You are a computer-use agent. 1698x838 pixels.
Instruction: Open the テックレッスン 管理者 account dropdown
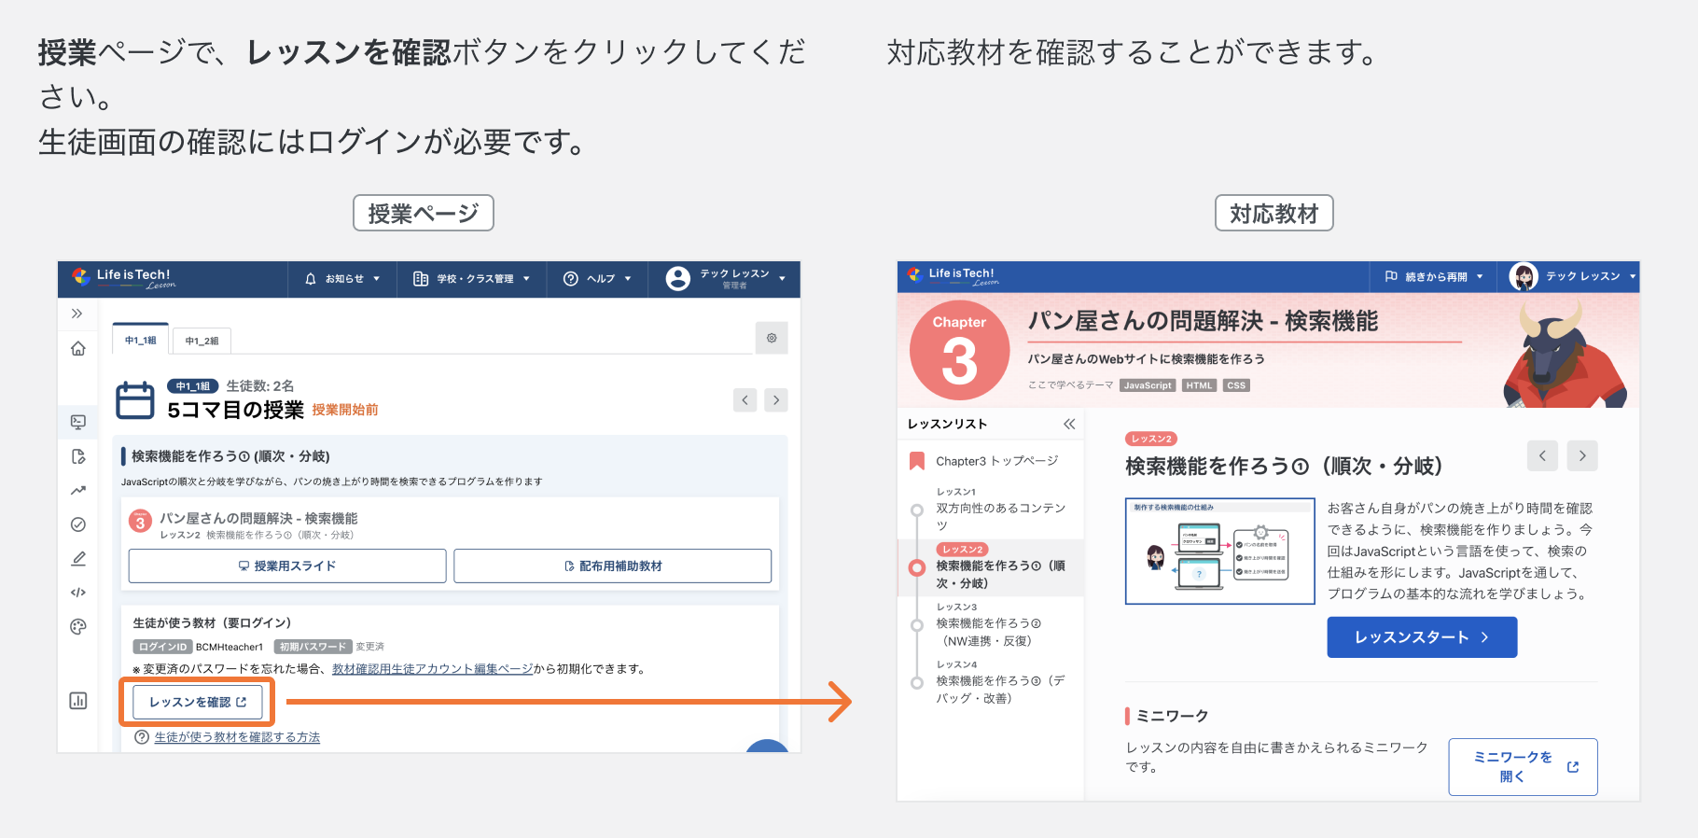(726, 279)
